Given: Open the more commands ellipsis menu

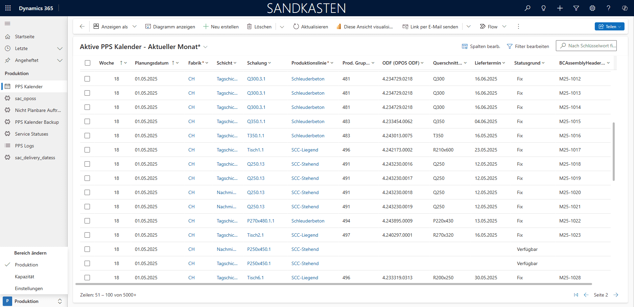Looking at the screenshot, I should pyautogui.click(x=518, y=26).
